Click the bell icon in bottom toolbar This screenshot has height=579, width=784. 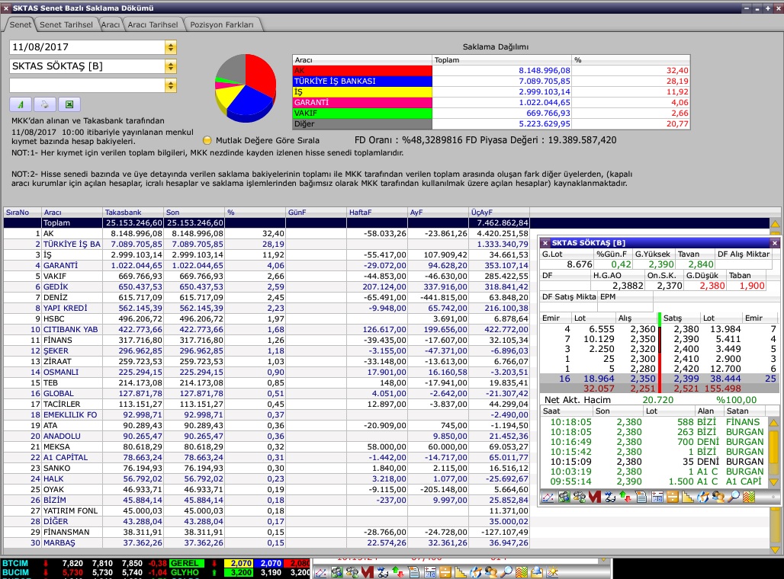(538, 572)
